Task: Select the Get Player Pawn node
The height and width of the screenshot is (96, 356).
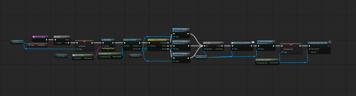Action: click(110, 55)
